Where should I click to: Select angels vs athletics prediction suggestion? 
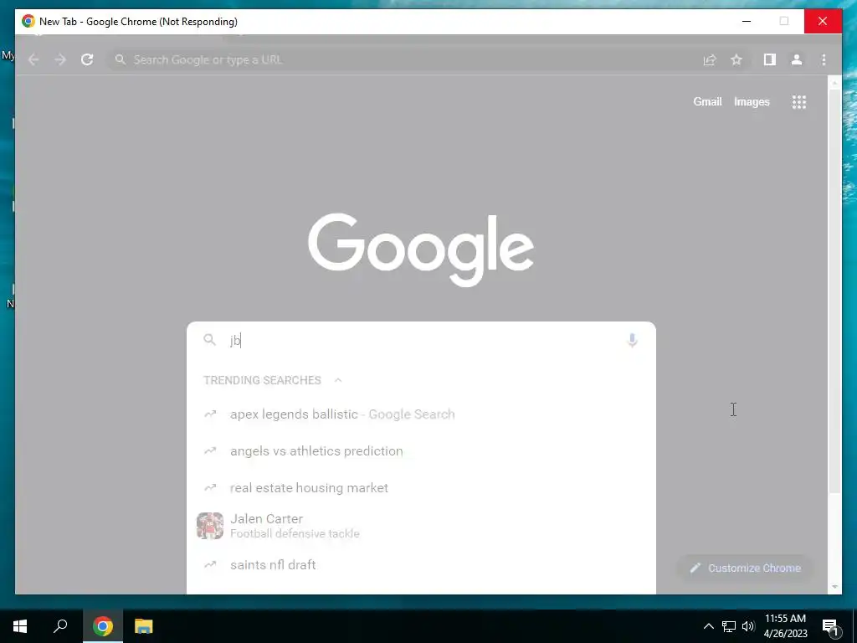(421, 450)
